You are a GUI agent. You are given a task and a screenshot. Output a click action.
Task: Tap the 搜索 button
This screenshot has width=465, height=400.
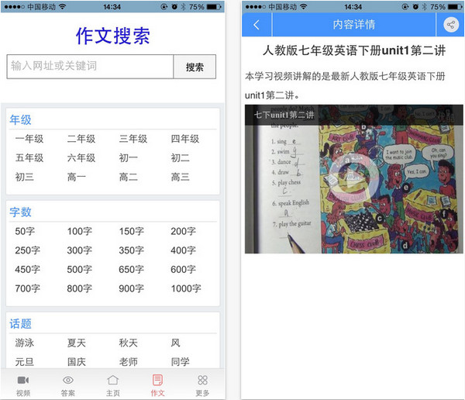[195, 67]
